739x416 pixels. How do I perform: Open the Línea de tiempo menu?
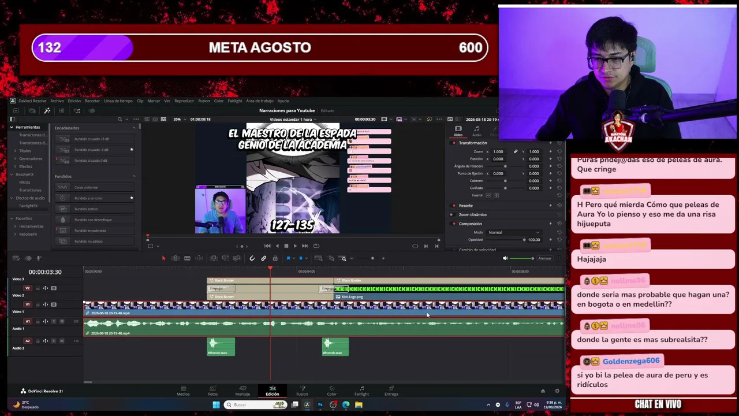(118, 101)
